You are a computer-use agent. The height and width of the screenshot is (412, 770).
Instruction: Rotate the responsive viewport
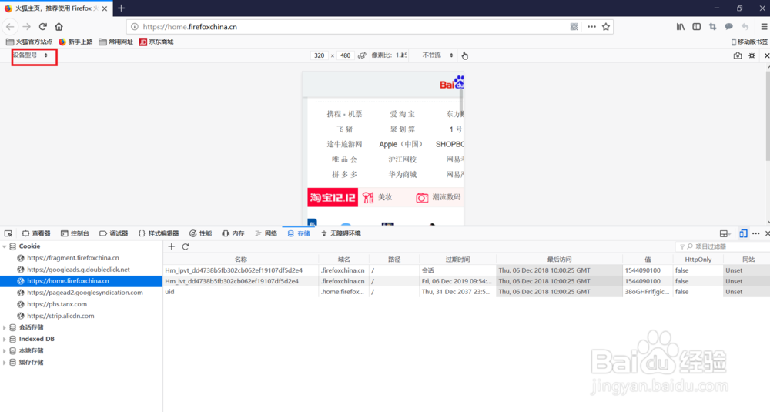coord(362,55)
